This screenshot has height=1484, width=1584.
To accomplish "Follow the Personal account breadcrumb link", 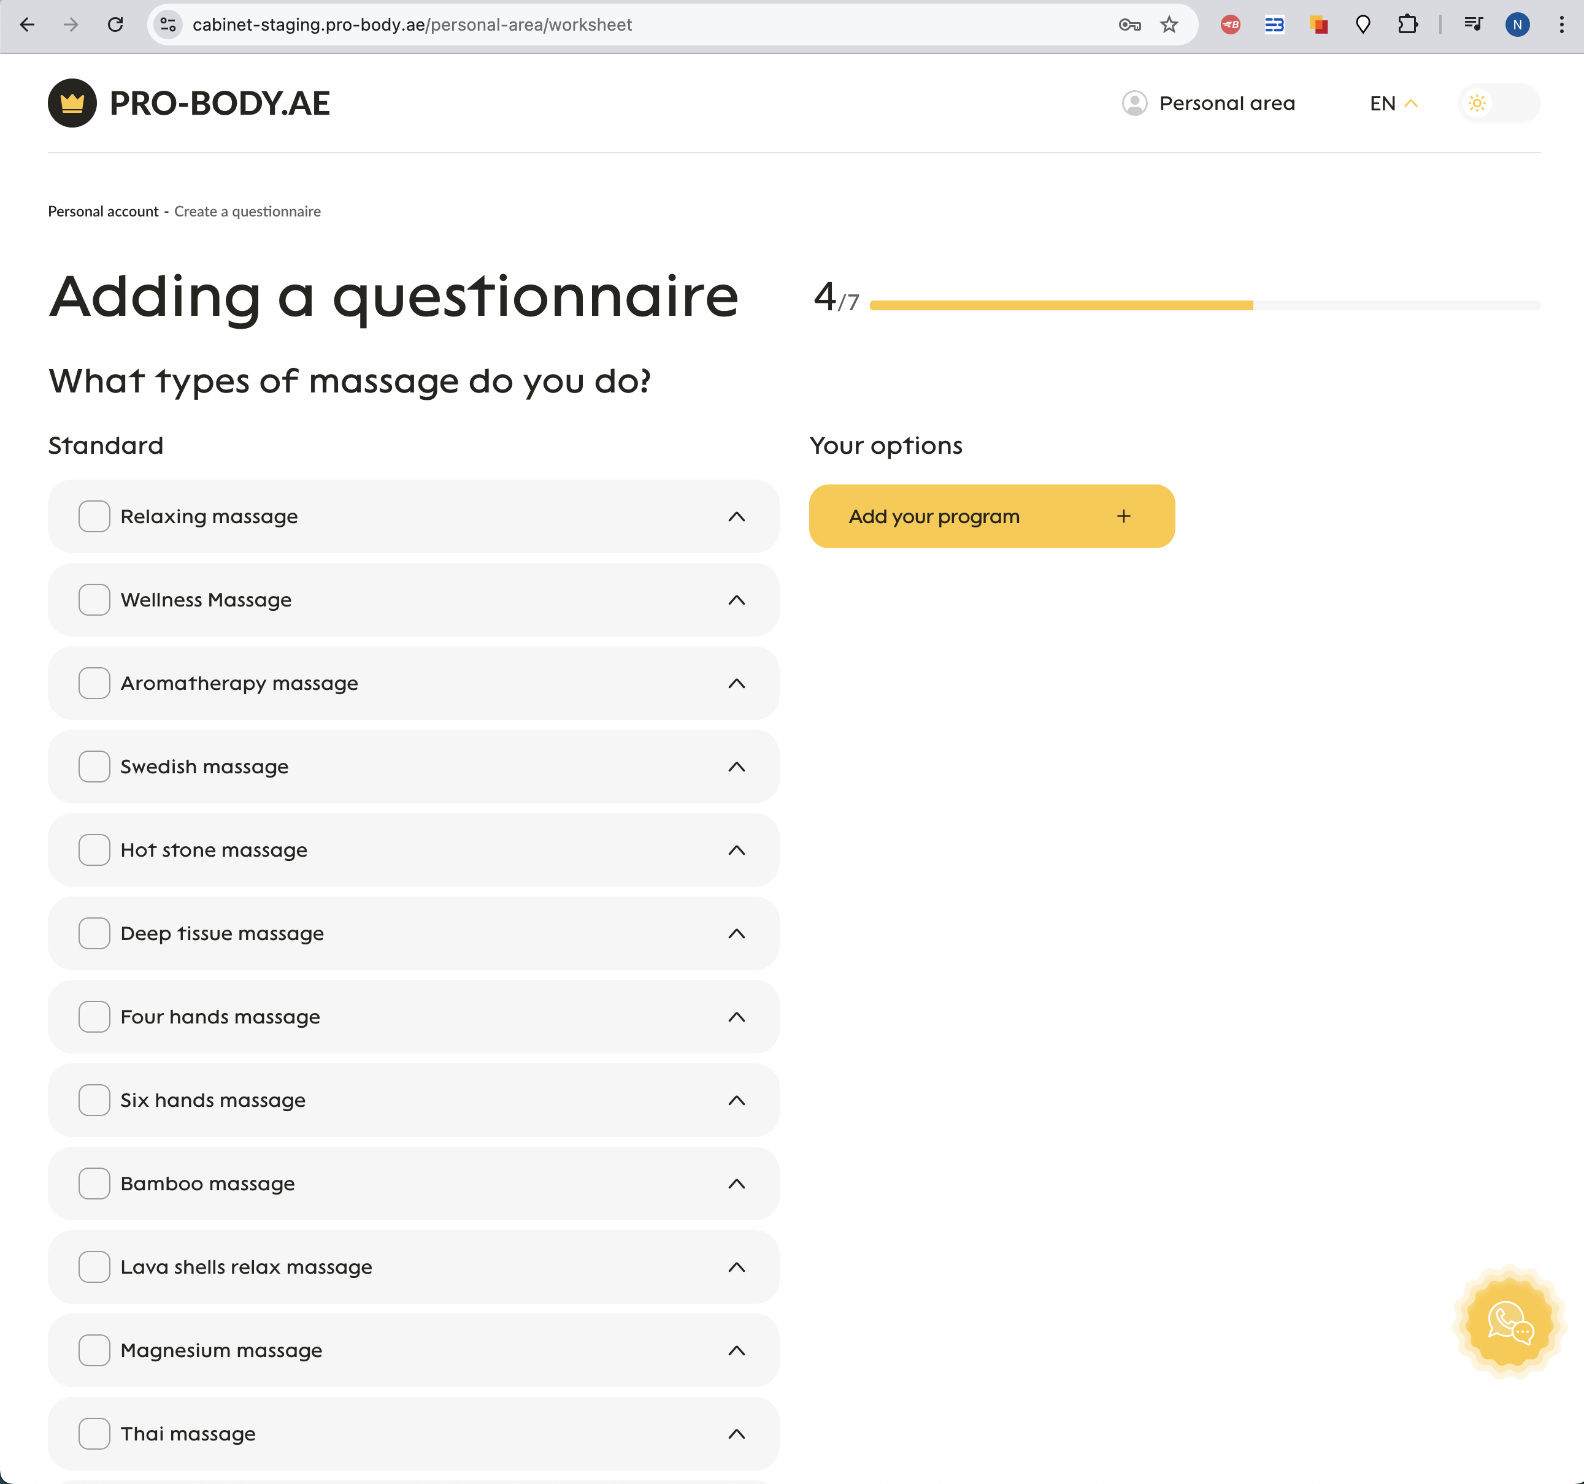I will pos(103,211).
